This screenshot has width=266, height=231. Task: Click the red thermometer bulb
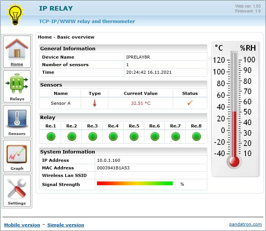pos(234,161)
